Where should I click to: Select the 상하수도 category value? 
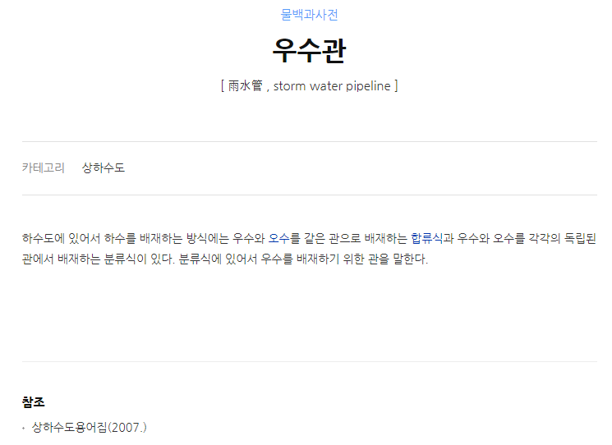coord(103,168)
